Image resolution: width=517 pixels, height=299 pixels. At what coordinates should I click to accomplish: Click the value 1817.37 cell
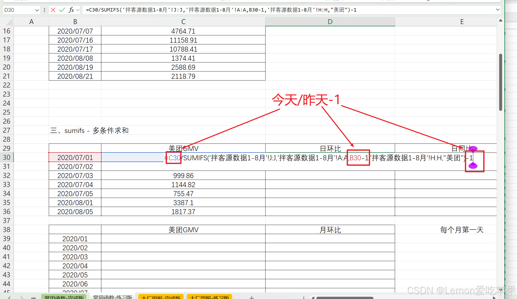183,212
